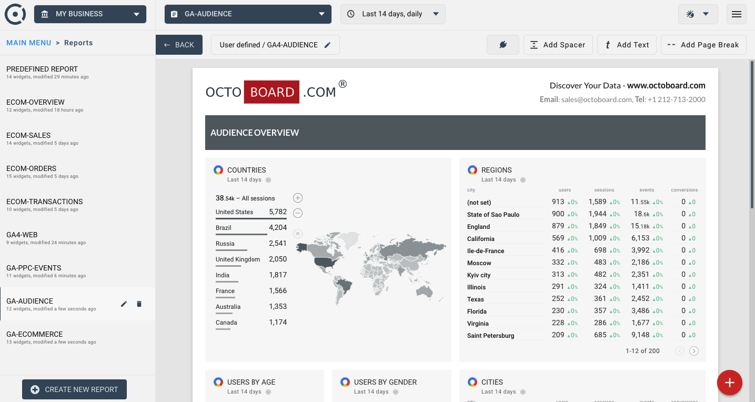Open the ECOM-ORDERS report
The height and width of the screenshot is (402, 755).
(77, 172)
